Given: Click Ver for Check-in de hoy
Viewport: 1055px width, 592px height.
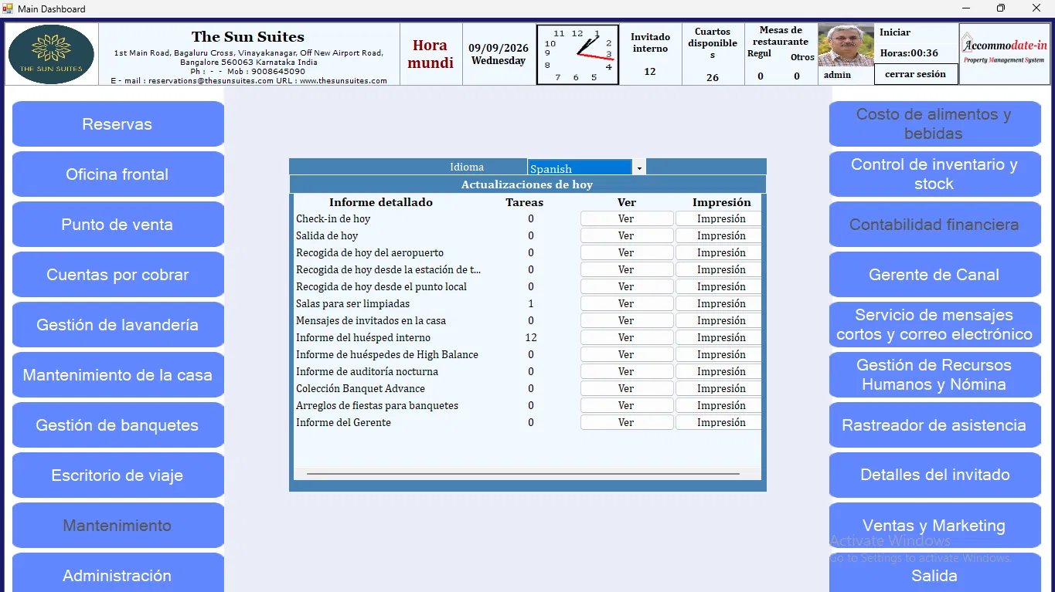Looking at the screenshot, I should [627, 218].
